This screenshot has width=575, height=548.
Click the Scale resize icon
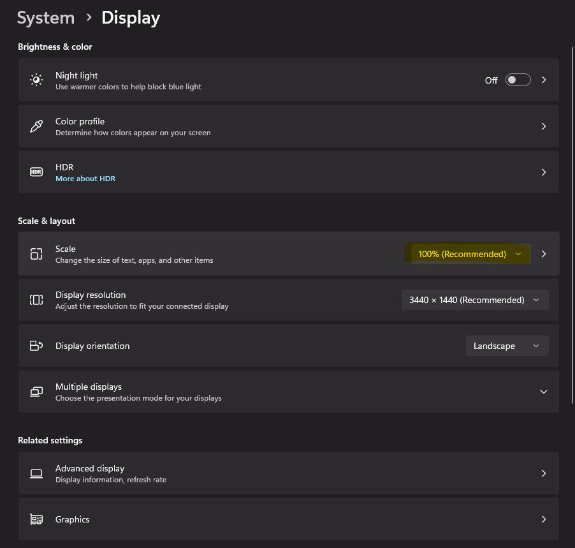36,254
